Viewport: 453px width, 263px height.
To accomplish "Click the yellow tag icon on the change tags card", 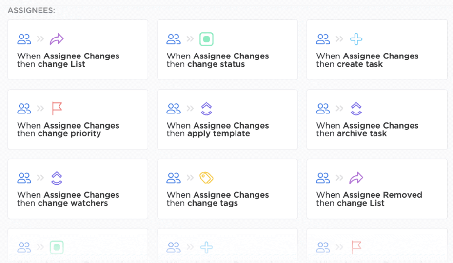I will [207, 178].
